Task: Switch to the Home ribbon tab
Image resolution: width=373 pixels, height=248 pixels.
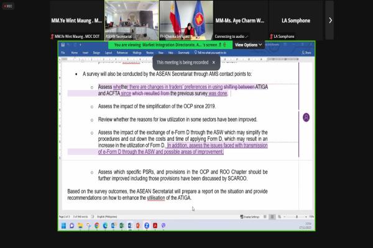Action: [x=75, y=53]
